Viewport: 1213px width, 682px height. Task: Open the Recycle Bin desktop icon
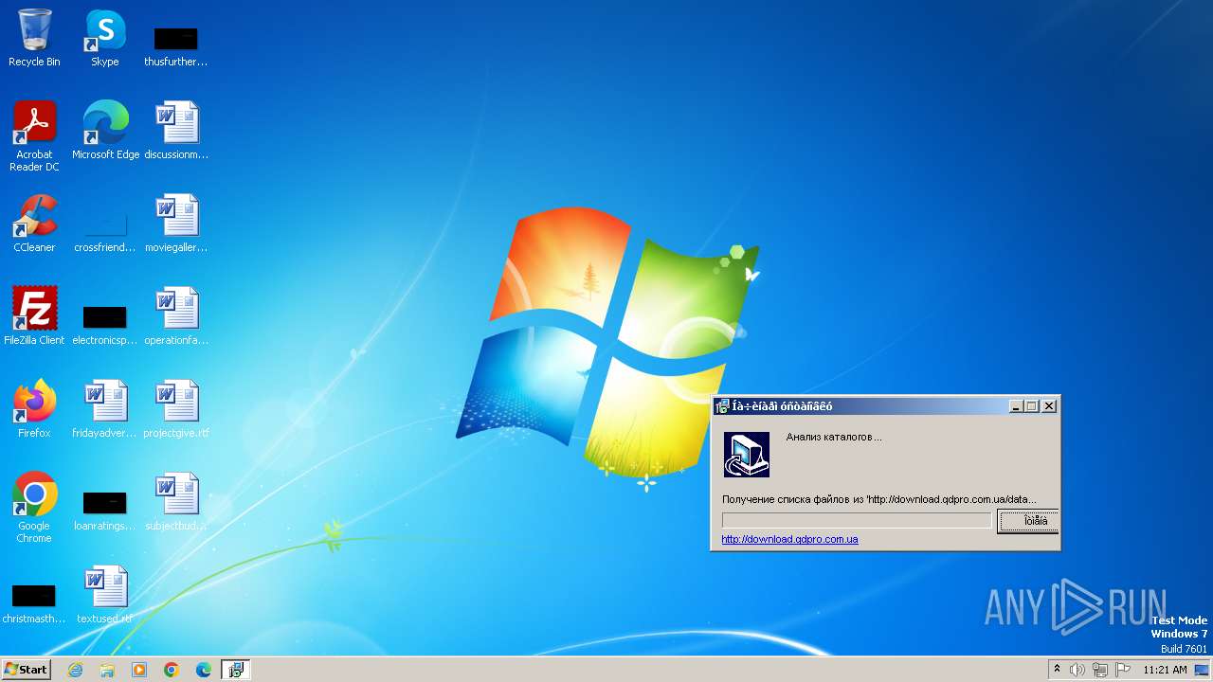click(x=34, y=38)
